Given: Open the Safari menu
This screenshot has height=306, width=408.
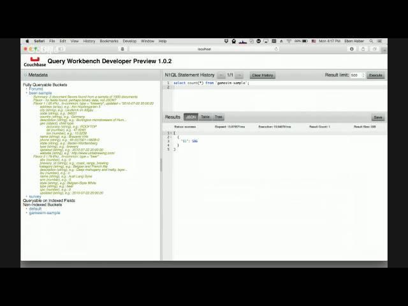Looking at the screenshot, I should [40, 41].
